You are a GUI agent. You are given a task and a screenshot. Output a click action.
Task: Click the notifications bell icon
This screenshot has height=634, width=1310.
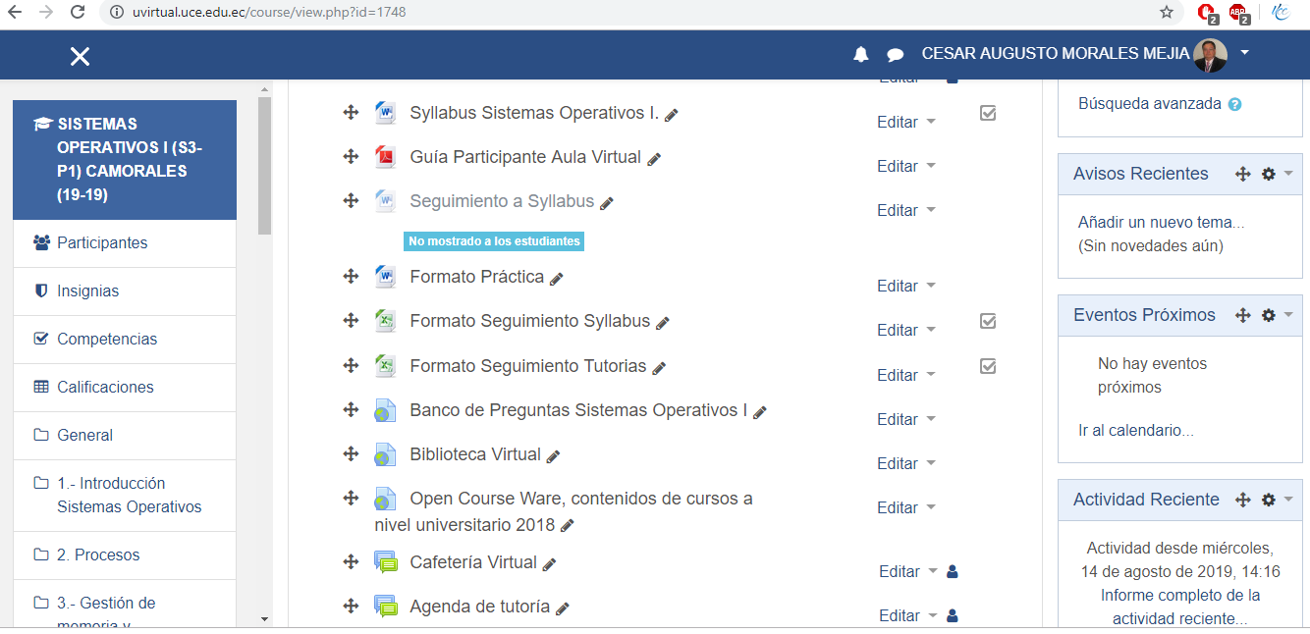coord(860,54)
